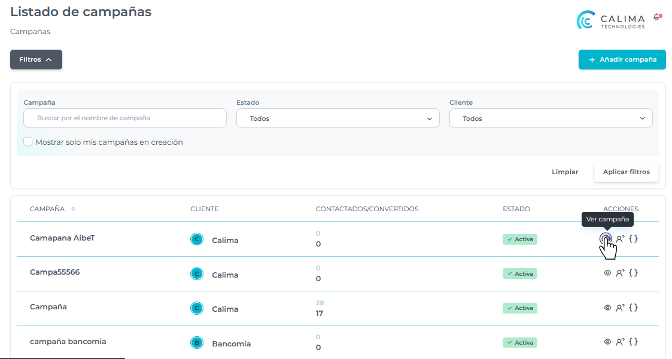The height and width of the screenshot is (359, 672).
Task: Click the user assign icon for Campa55566
Action: click(x=621, y=273)
